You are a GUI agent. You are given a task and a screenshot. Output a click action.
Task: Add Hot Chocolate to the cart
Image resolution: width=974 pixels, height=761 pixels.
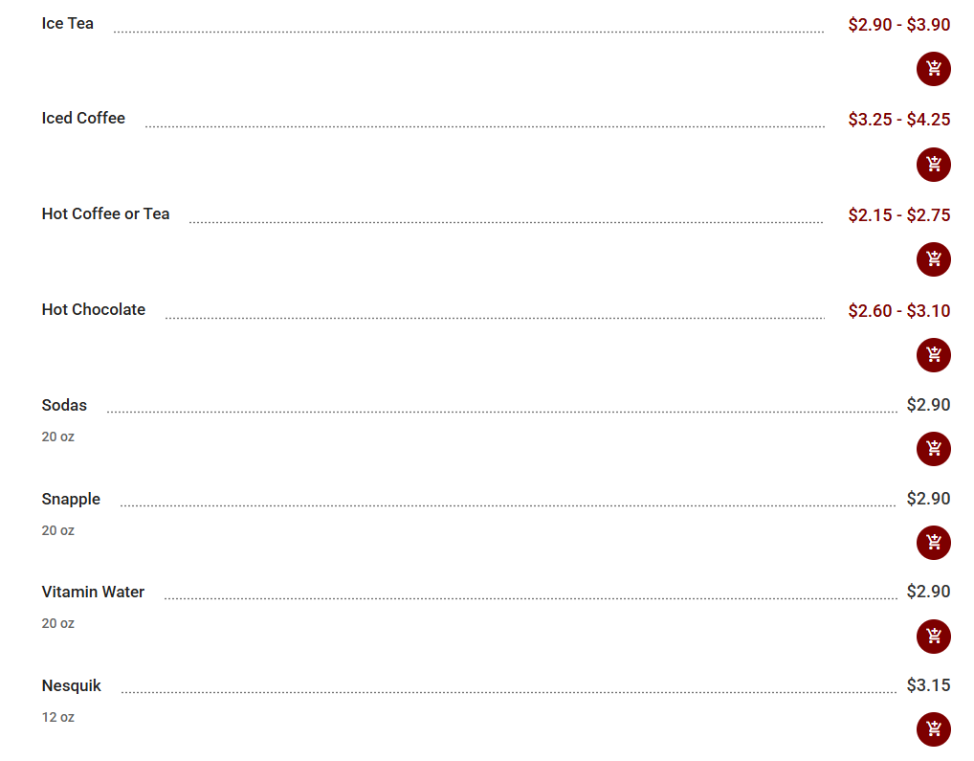(934, 355)
